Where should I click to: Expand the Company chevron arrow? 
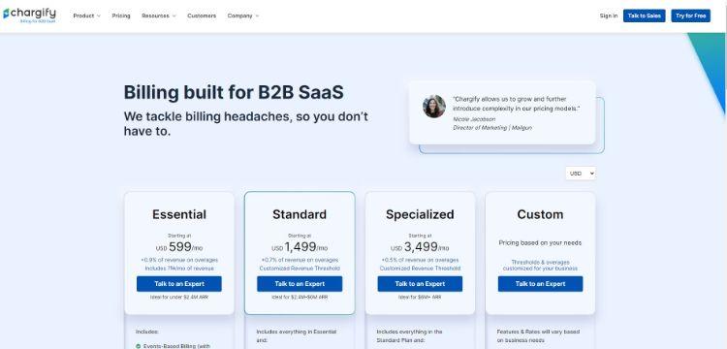pos(257,16)
